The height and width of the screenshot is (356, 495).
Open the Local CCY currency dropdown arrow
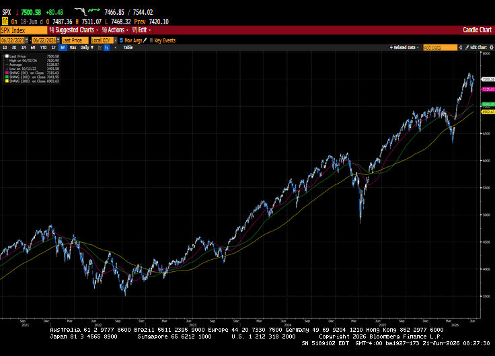(x=116, y=40)
